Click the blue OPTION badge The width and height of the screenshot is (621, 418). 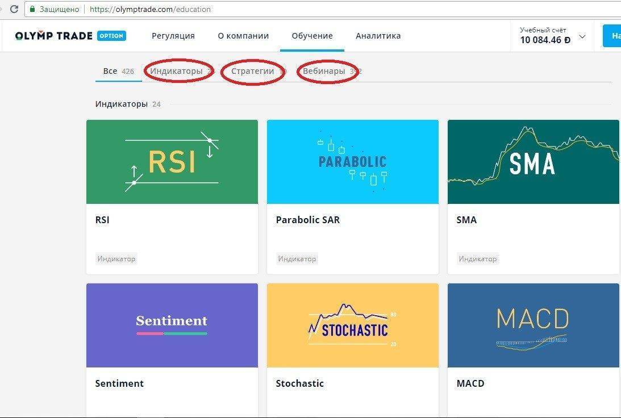pos(111,36)
